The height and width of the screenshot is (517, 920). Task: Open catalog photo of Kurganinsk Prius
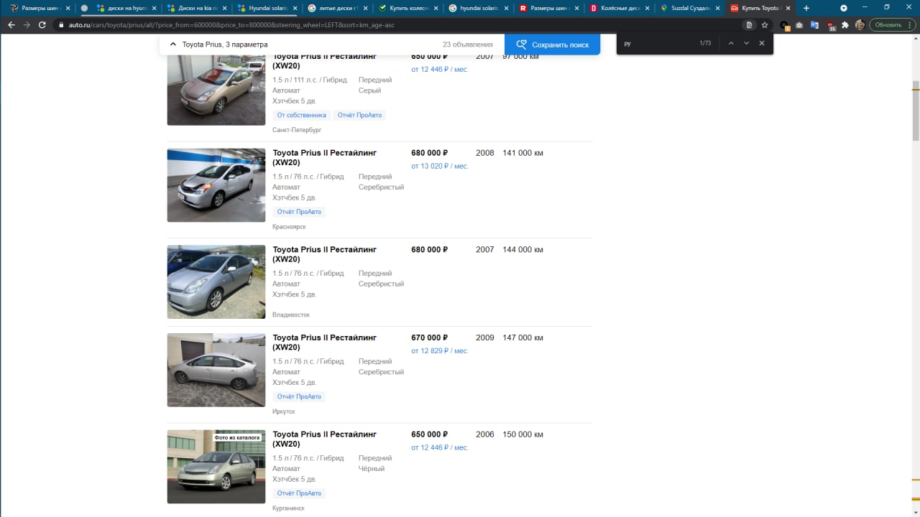(x=216, y=467)
